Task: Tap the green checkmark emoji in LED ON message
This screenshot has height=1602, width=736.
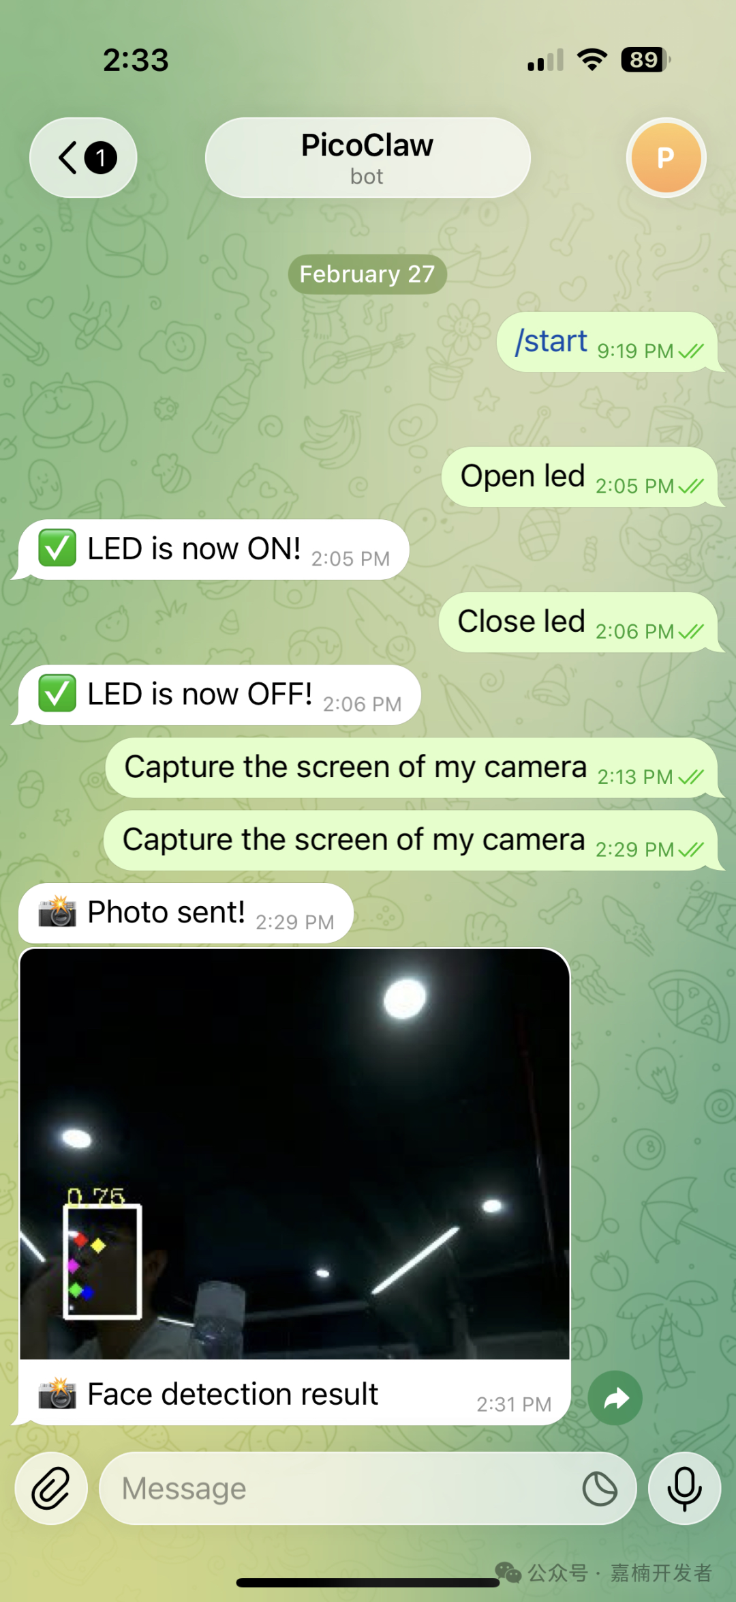Action: coord(57,549)
